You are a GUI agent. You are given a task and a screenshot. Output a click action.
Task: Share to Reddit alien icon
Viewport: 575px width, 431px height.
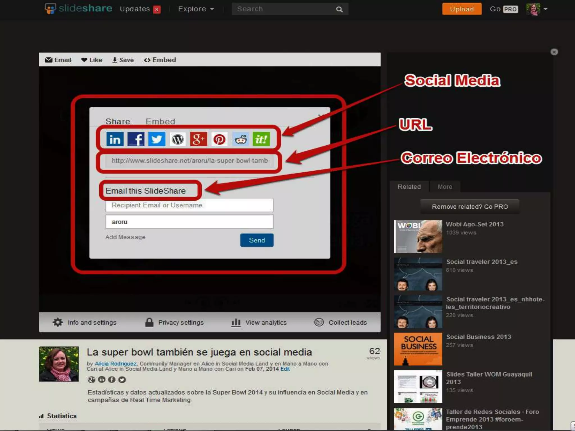[241, 139]
